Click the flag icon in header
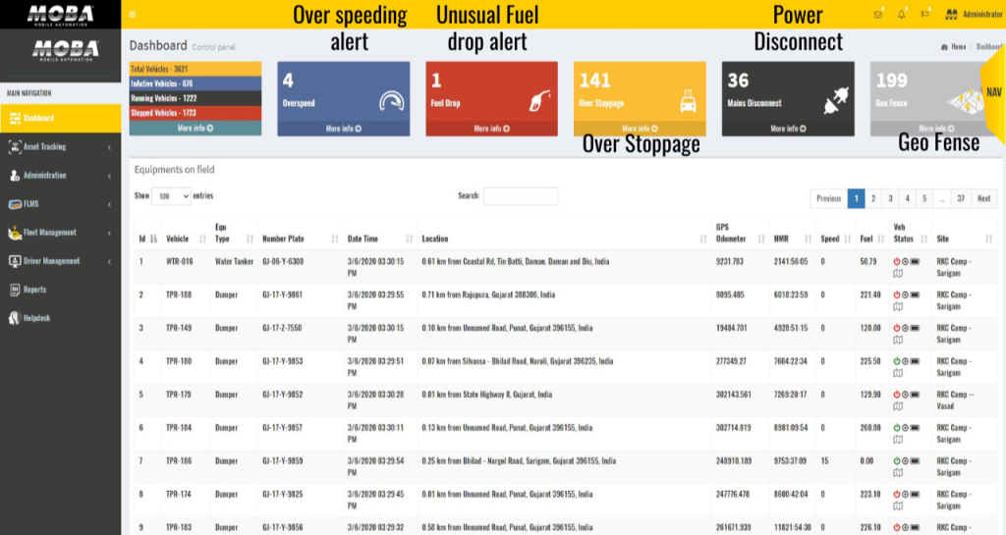 click(x=924, y=15)
